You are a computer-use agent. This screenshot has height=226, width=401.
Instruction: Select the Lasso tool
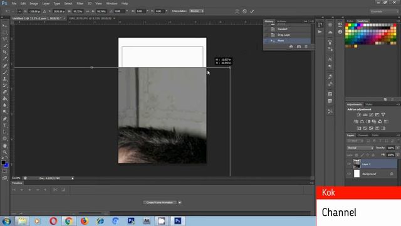[4, 39]
